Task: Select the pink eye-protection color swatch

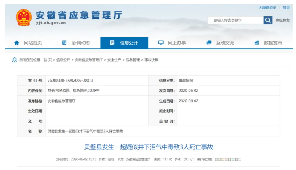Action: [x=226, y=159]
